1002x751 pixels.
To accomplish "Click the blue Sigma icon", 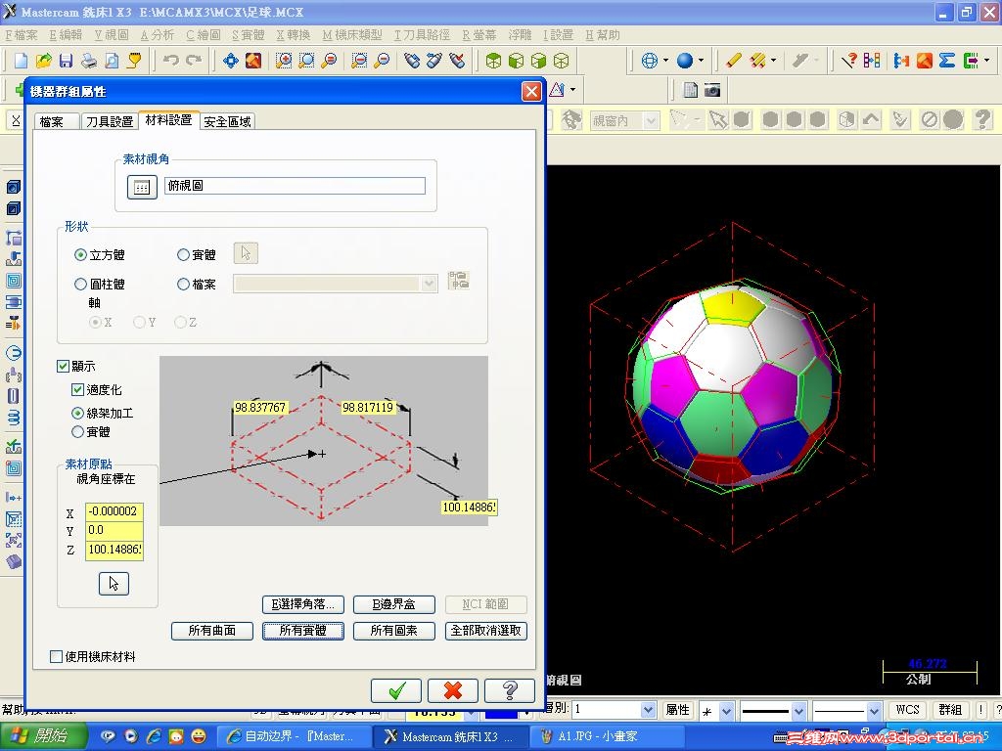I will [947, 61].
